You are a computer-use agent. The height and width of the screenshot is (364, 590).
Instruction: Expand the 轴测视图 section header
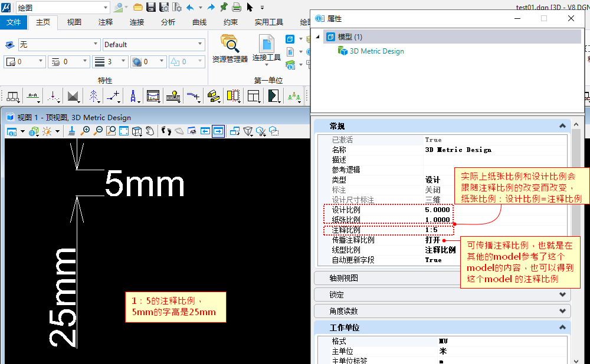pyautogui.click(x=442, y=278)
